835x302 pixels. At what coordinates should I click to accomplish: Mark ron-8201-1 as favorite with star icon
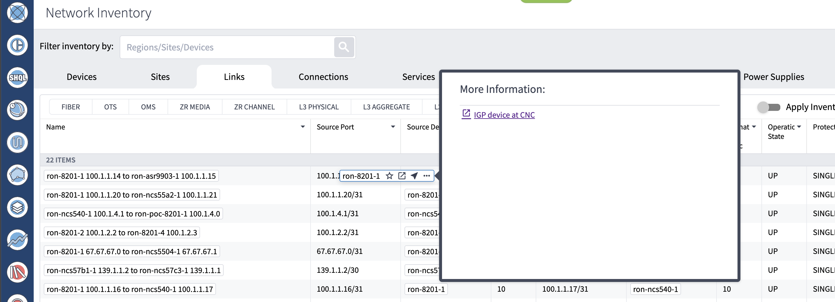pyautogui.click(x=389, y=176)
